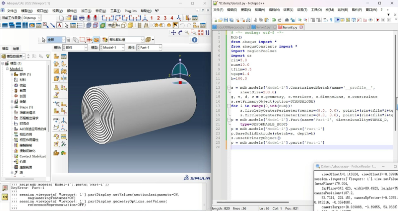Click the Undo icon in Notepad++ toolbar
This screenshot has height=211, width=398.
pos(274,20)
